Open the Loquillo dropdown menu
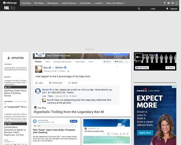181x145 pixels. pyautogui.click(x=99, y=3)
